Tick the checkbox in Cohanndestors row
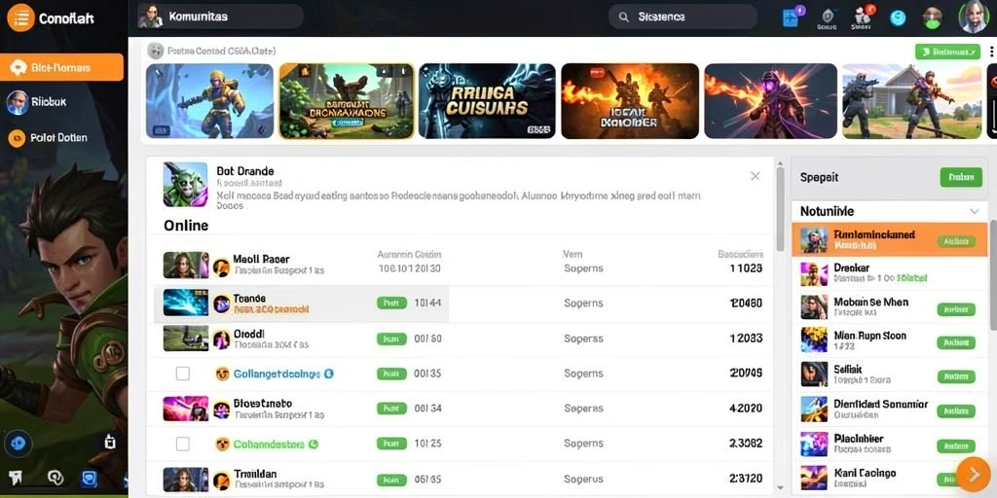The height and width of the screenshot is (498, 997). tap(182, 444)
